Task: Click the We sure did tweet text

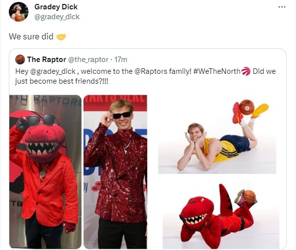Action: pos(31,36)
